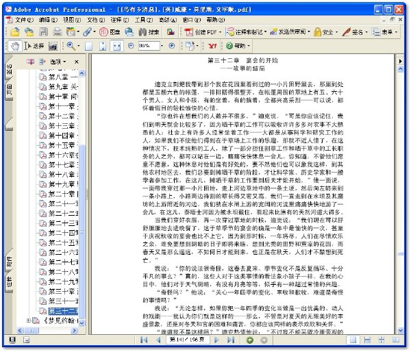Activate the 选择 text select tool
The width and height of the screenshot is (411, 352).
[x=34, y=46]
